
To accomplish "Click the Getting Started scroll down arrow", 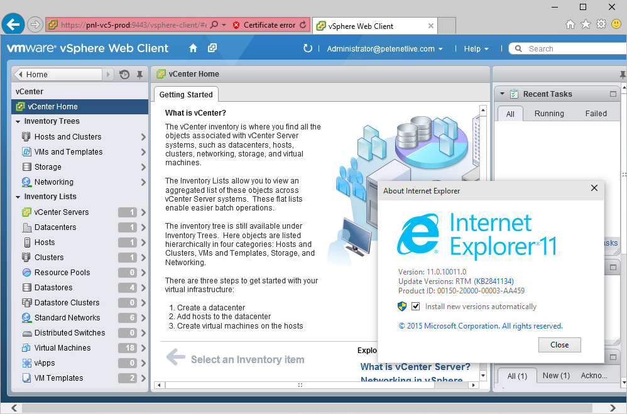I will tap(483, 376).
